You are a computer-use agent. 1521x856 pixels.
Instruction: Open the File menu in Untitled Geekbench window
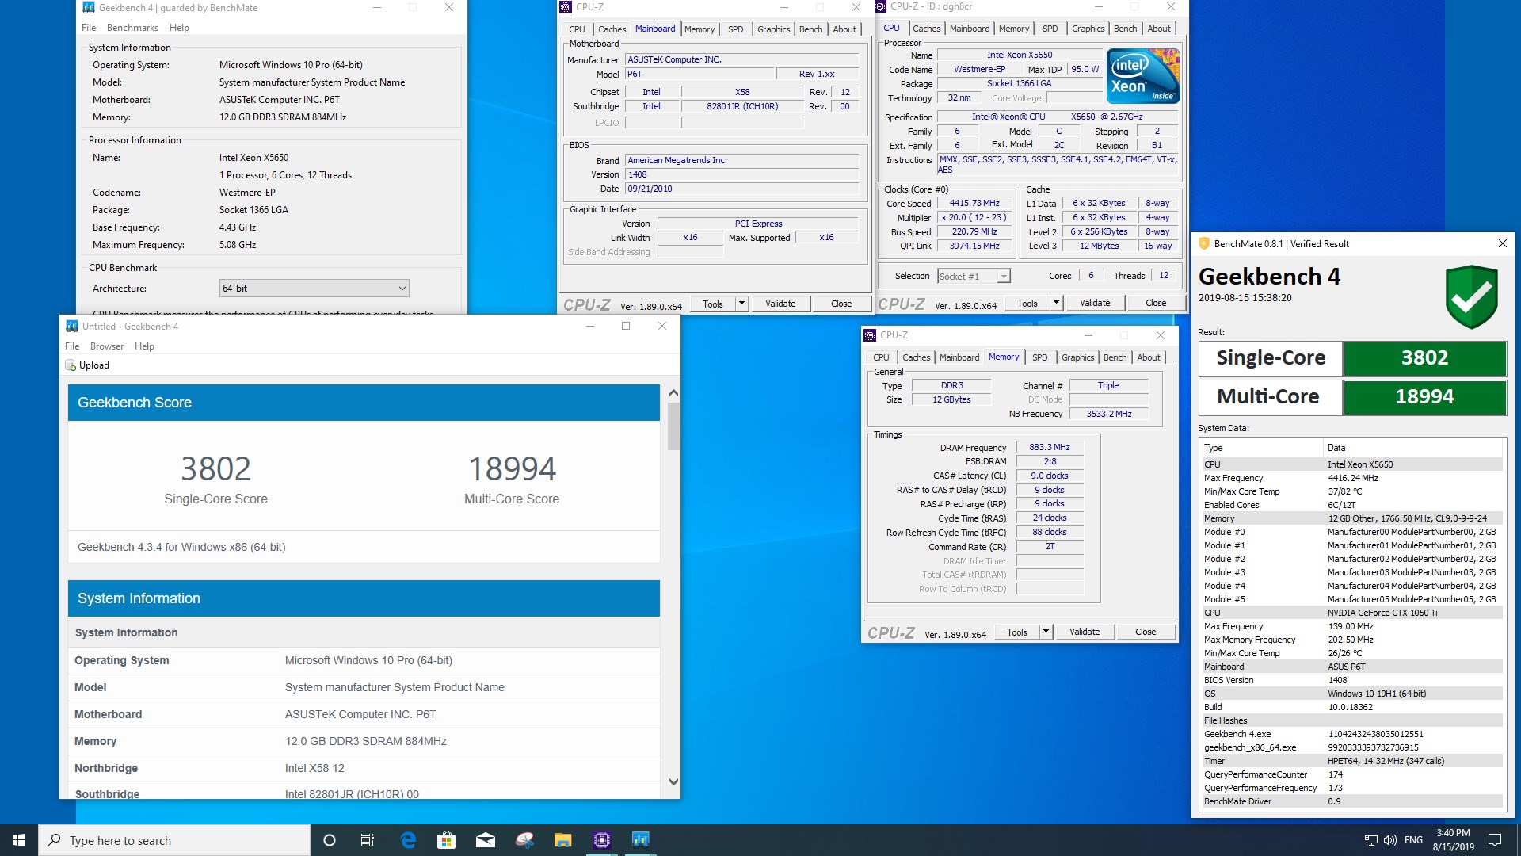tap(72, 346)
